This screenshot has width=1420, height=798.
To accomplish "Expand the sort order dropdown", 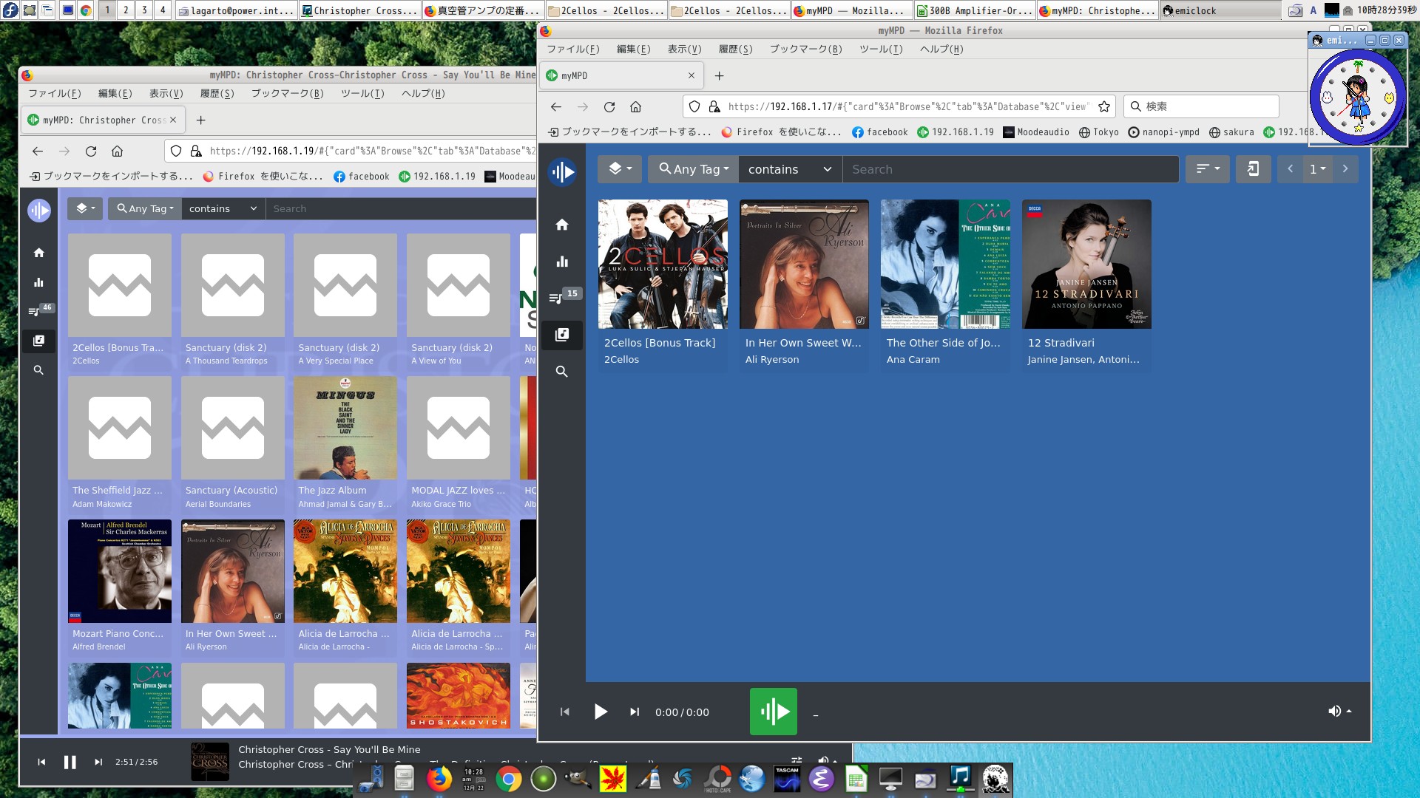I will pos(1207,169).
